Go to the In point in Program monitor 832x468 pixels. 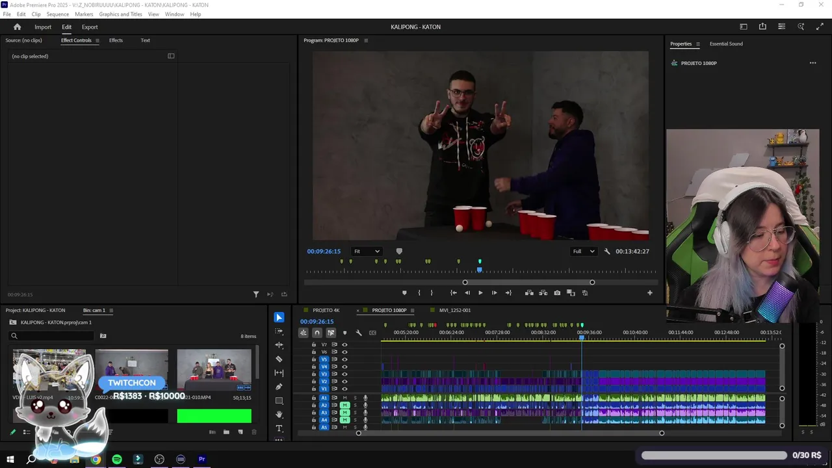click(454, 293)
